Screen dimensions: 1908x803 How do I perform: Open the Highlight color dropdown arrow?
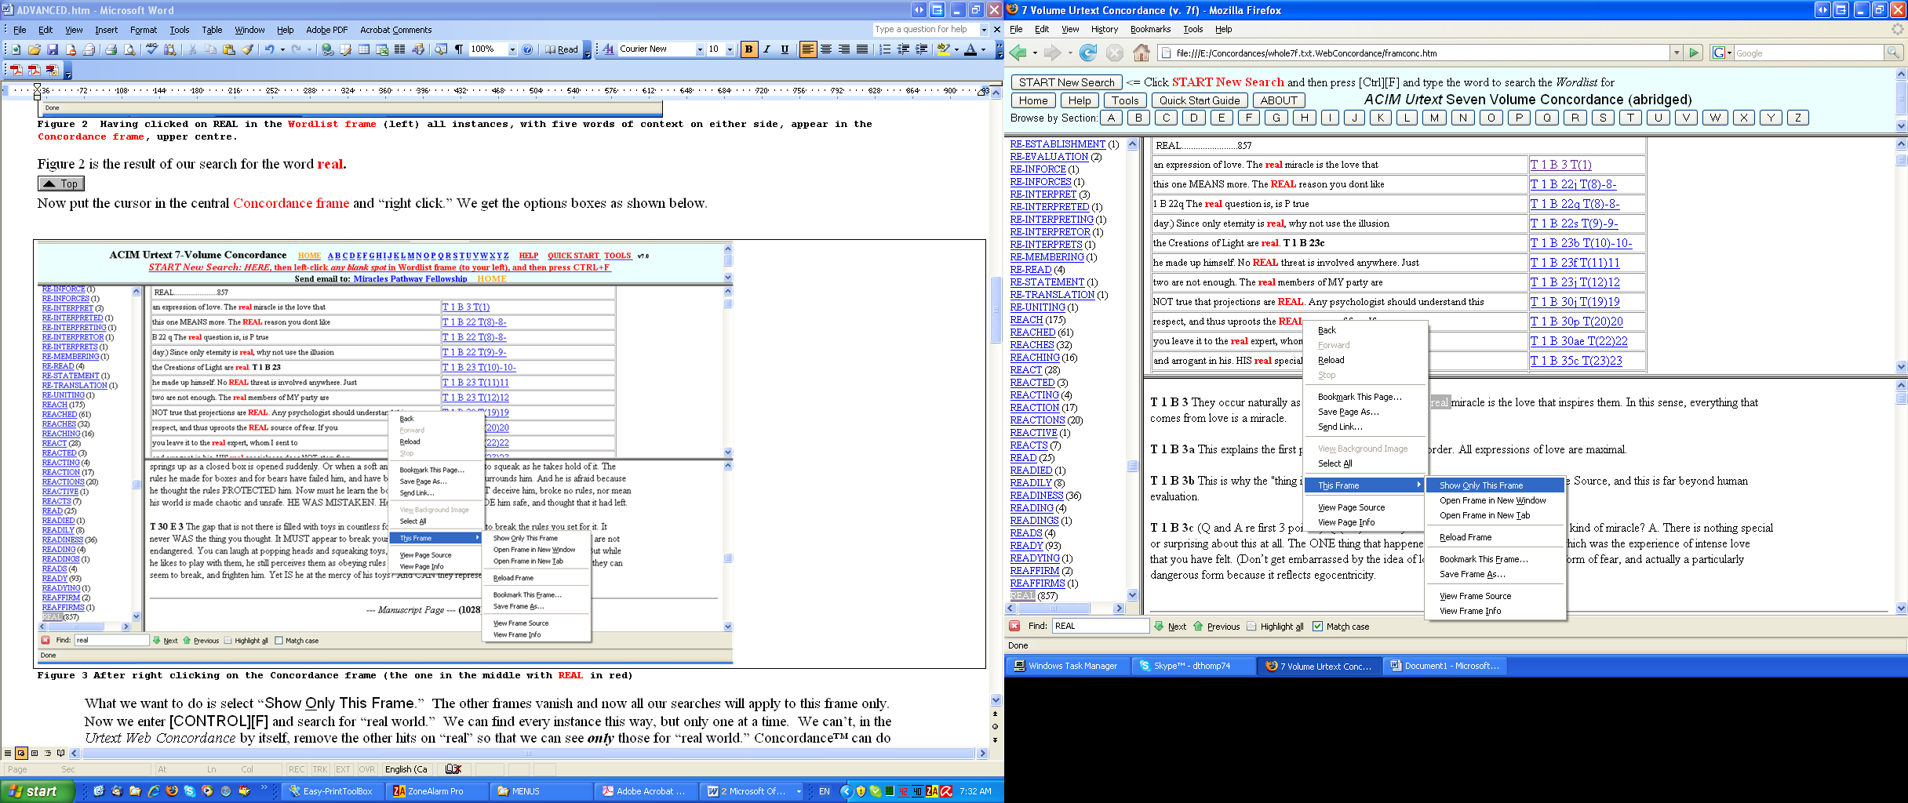point(956,49)
